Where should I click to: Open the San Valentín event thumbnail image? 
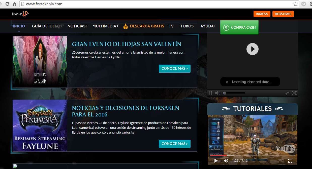coord(40,62)
